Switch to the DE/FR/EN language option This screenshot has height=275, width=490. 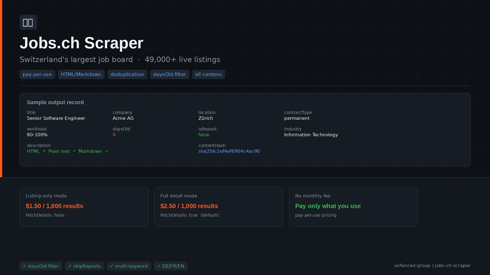point(171,266)
